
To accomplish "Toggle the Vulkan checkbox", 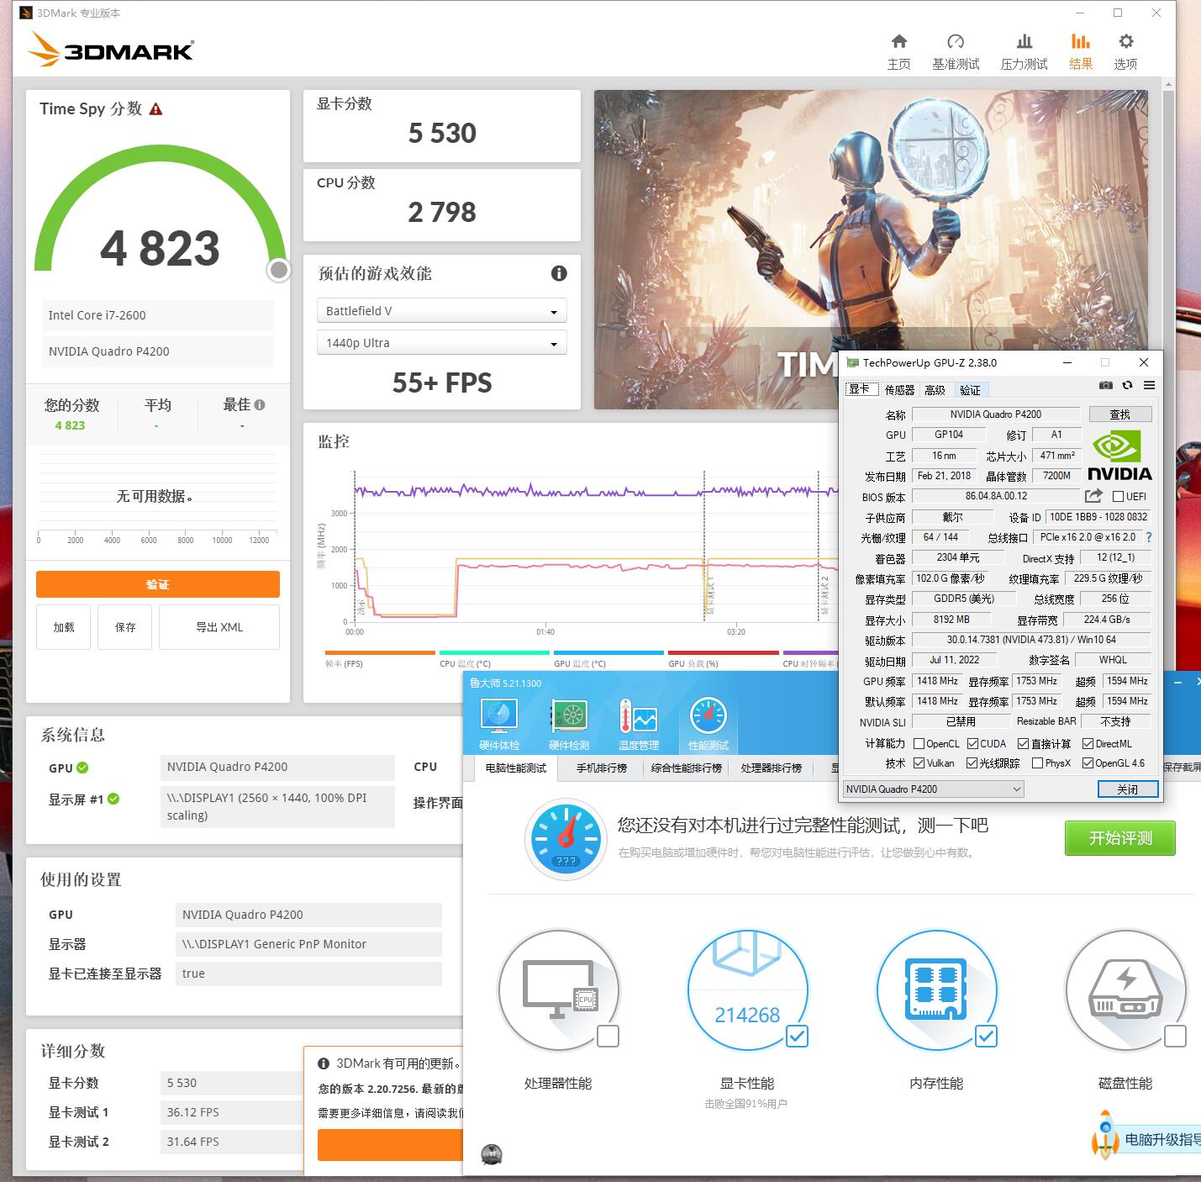I will click(919, 763).
